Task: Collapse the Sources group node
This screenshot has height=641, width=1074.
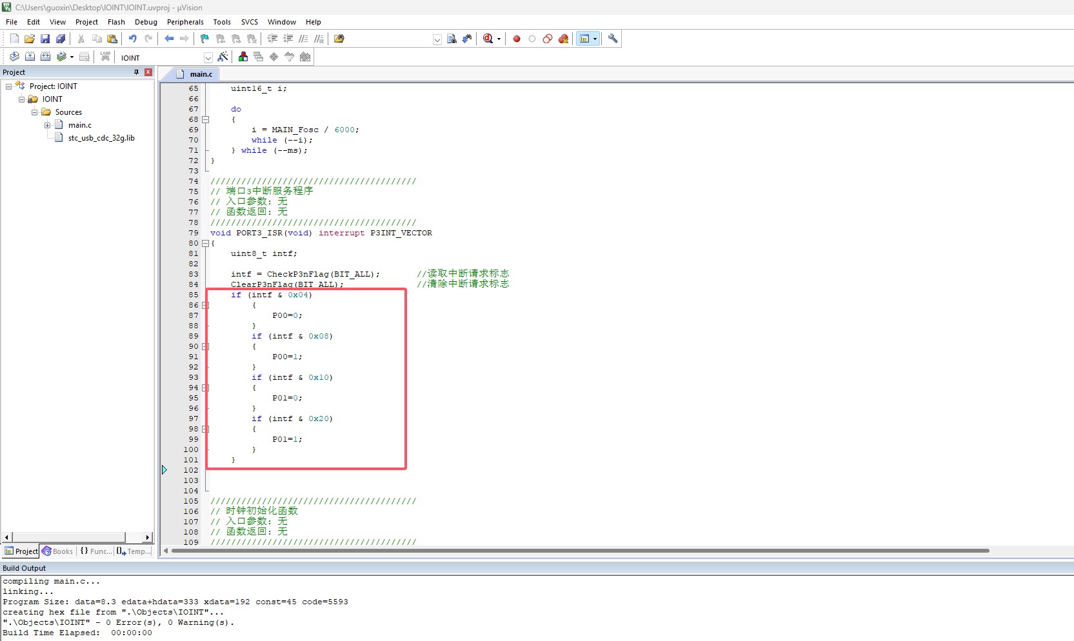Action: pos(35,112)
